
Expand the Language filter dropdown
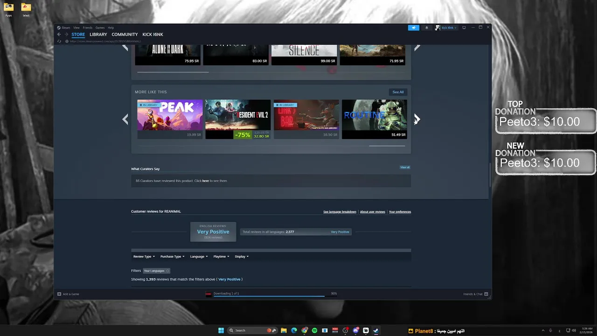(x=199, y=256)
